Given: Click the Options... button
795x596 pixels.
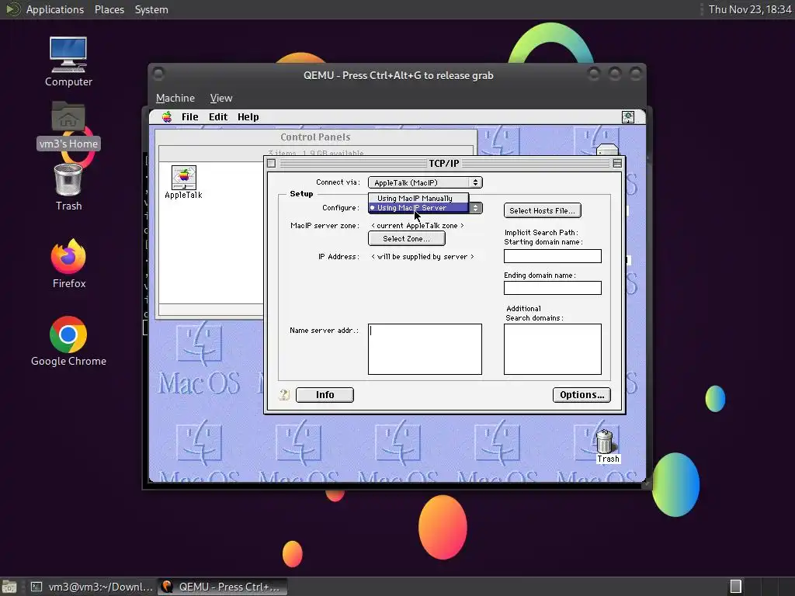Looking at the screenshot, I should [x=581, y=395].
